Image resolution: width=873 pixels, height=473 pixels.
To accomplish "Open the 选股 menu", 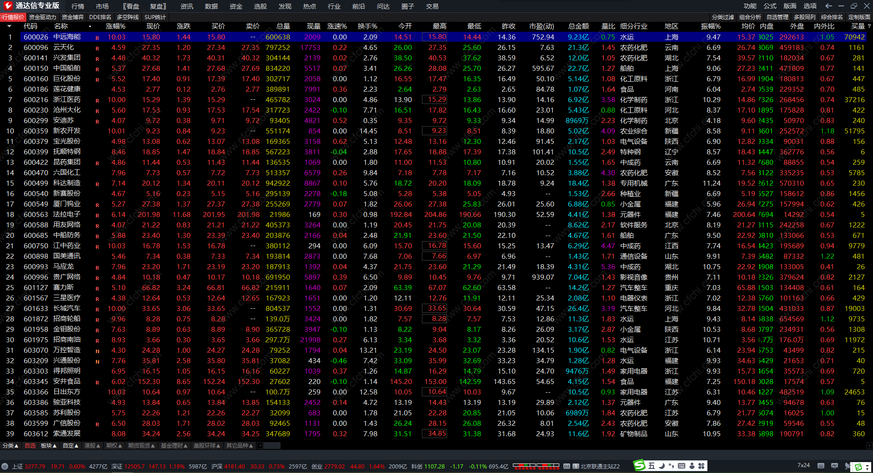I will click(261, 6).
